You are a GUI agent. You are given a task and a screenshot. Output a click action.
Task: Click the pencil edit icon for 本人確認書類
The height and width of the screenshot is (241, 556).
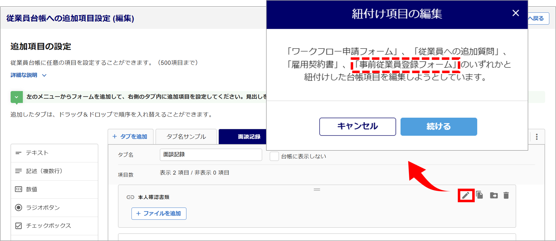466,195
